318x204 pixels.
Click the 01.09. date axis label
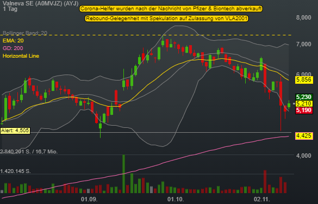89,199
